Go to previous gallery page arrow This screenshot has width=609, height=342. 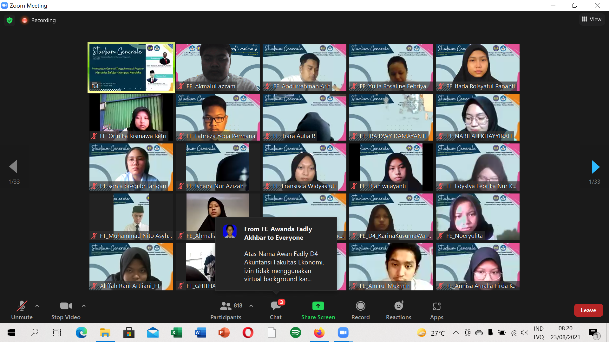13,167
